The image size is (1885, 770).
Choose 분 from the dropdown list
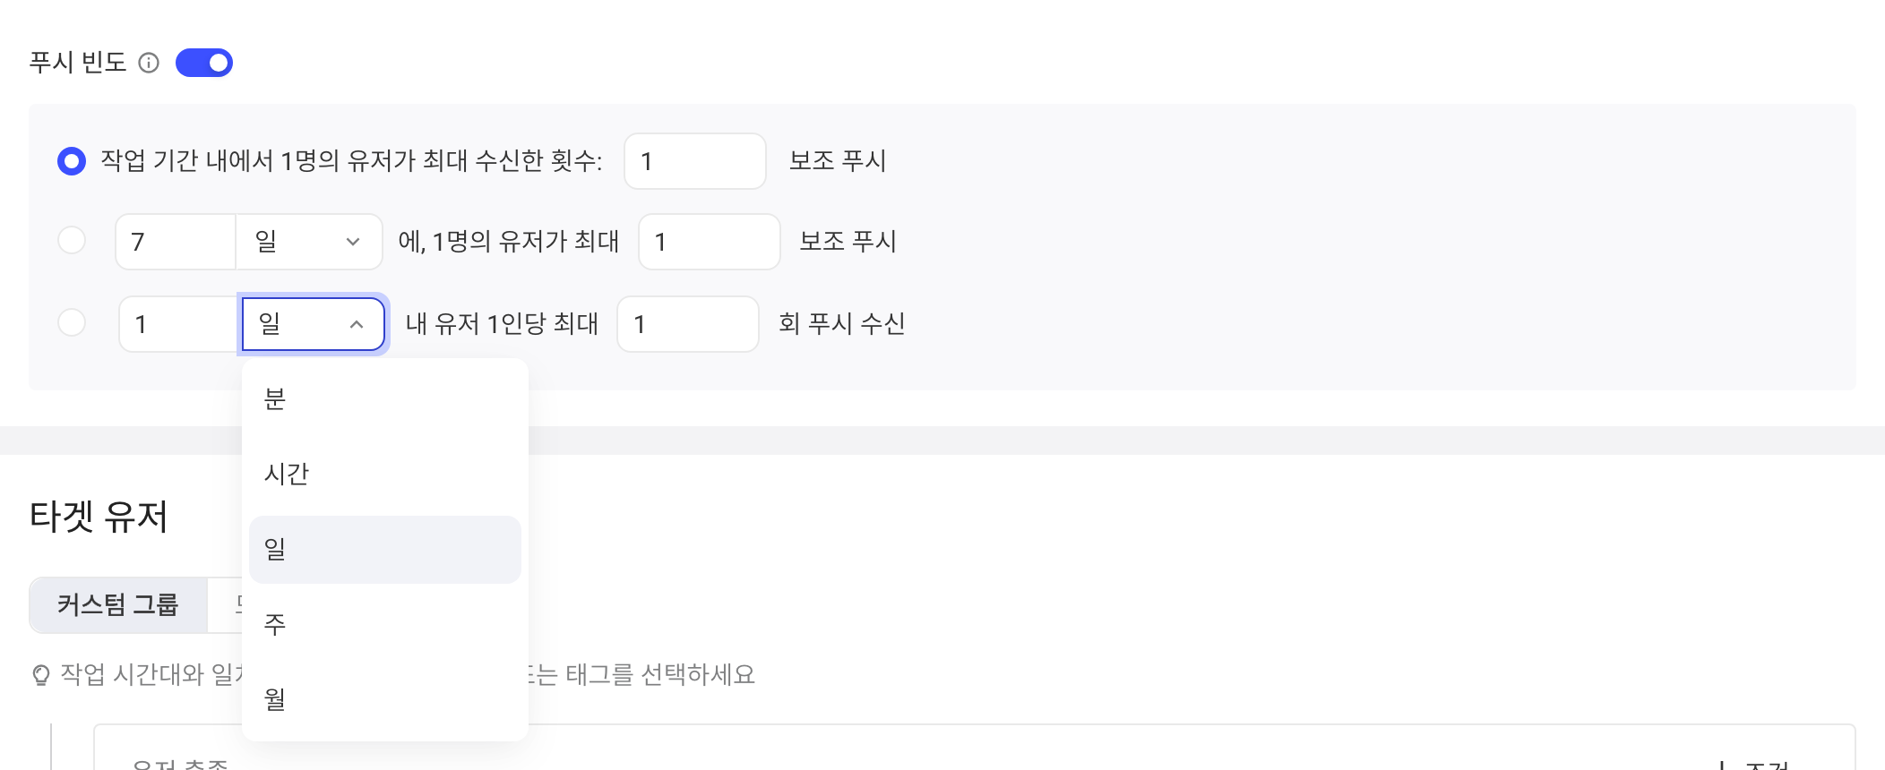tap(385, 399)
